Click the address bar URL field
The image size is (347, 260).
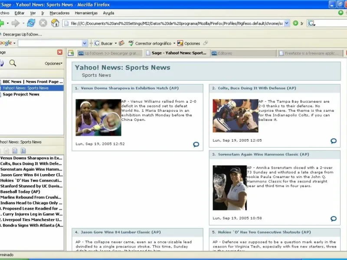click(176, 23)
